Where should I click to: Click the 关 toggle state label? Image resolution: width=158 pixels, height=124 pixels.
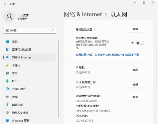pos(133,43)
